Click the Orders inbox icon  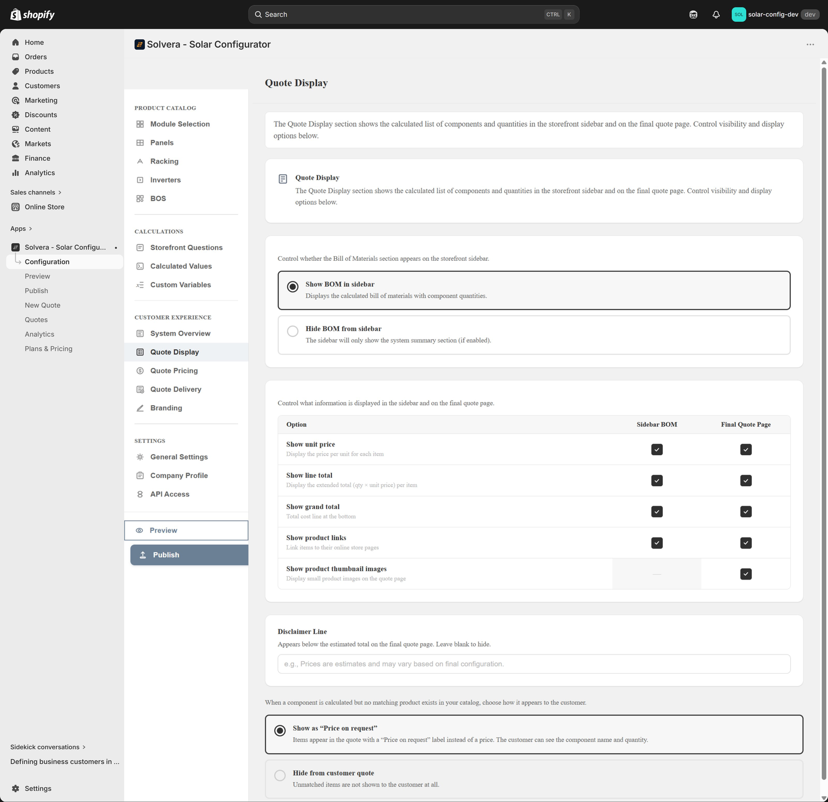click(x=16, y=57)
